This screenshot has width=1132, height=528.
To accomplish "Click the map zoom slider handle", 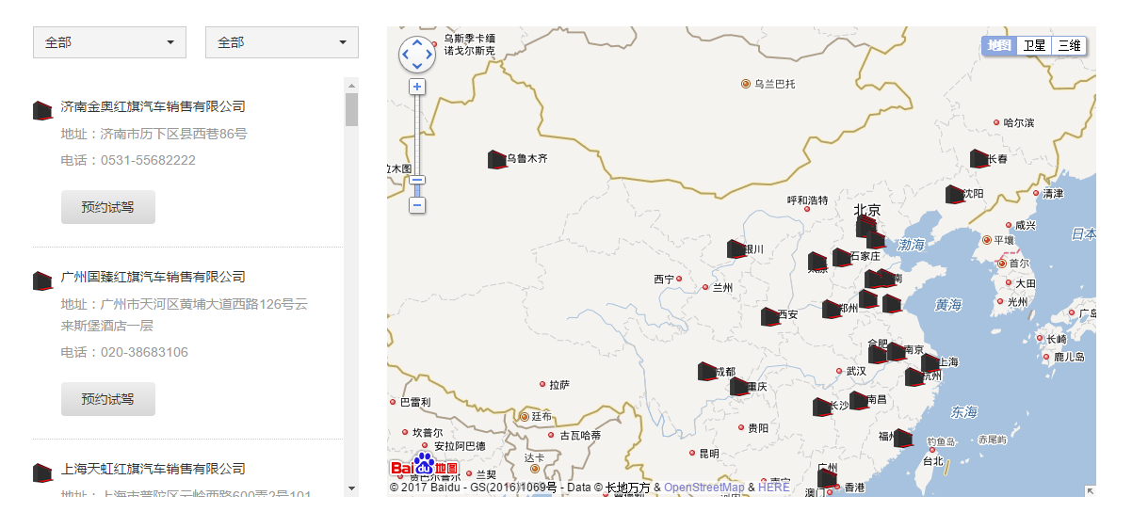I will 417,180.
